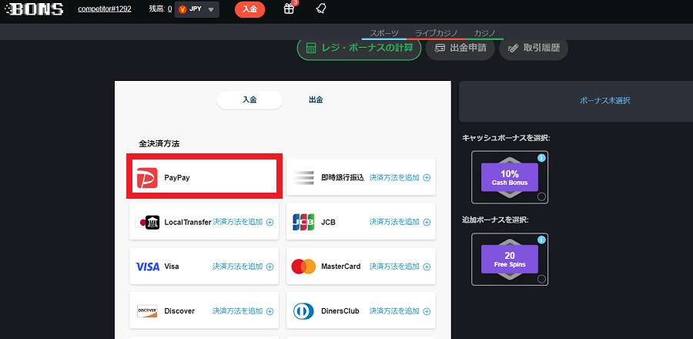Click the calculator icon in レジ button

pyautogui.click(x=311, y=49)
